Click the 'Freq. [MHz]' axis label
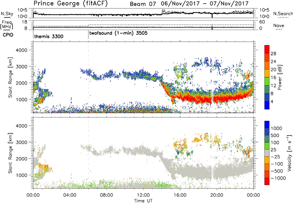 (7, 25)
